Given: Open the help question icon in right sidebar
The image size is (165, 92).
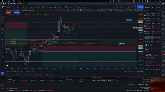Looking at the screenshot, I should [163, 75].
